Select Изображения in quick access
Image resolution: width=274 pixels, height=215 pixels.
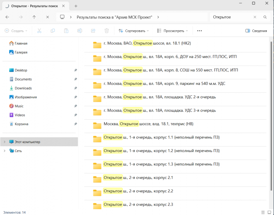pos(23,97)
